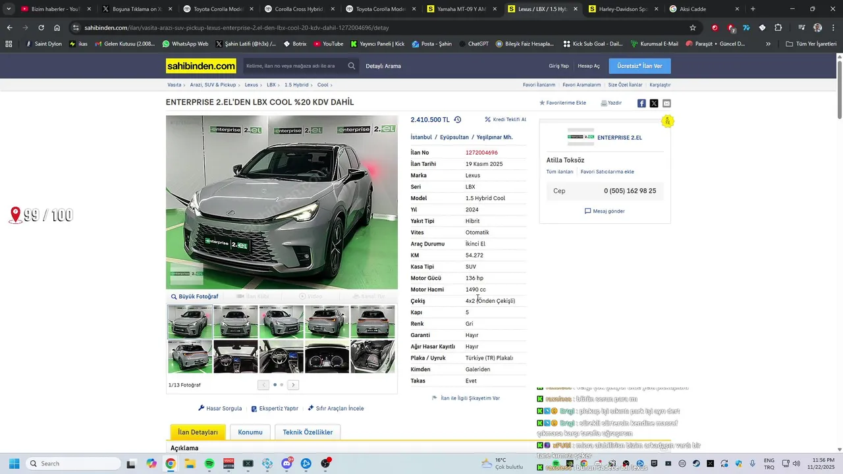Open Tüm Yer İşaretleri bookmarks folder
This screenshot has height=474, width=843.
point(811,44)
